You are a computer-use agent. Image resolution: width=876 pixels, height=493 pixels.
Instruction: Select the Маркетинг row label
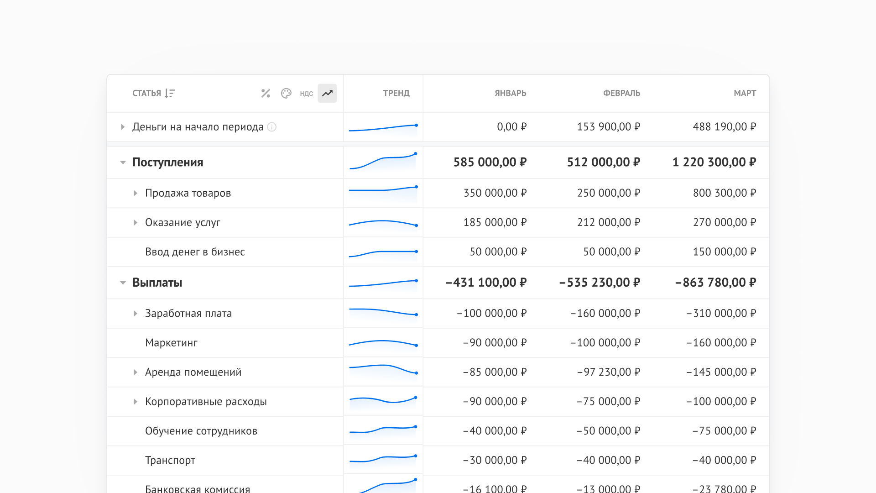click(171, 343)
